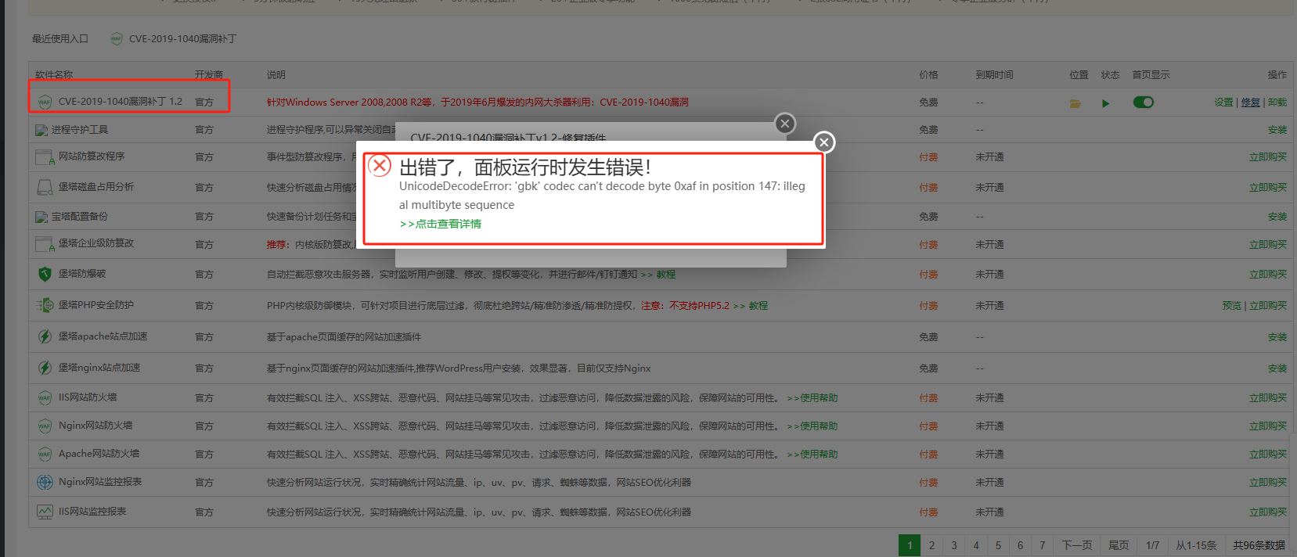Click the 进程守护工具 icon
The height and width of the screenshot is (557, 1297).
click(x=41, y=130)
